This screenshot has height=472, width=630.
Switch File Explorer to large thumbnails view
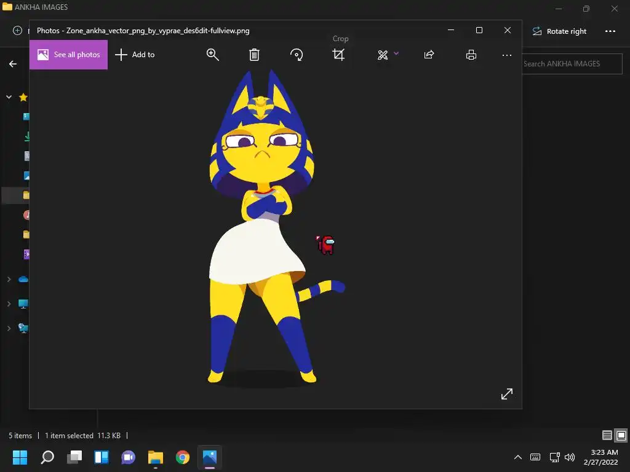pyautogui.click(x=621, y=435)
